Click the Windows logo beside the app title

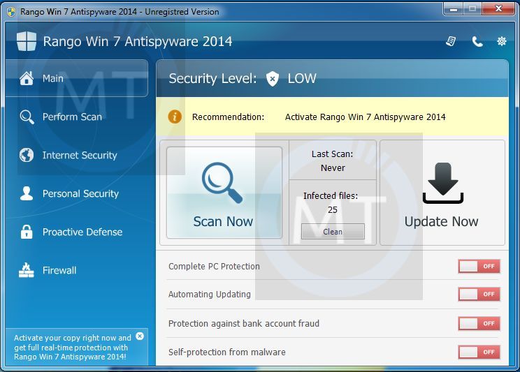[x=27, y=41]
